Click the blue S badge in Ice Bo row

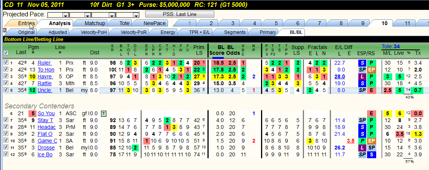[371, 154]
